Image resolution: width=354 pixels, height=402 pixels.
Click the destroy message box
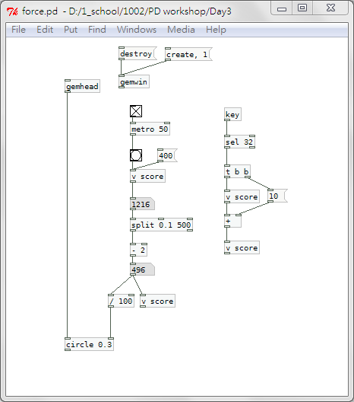[137, 54]
